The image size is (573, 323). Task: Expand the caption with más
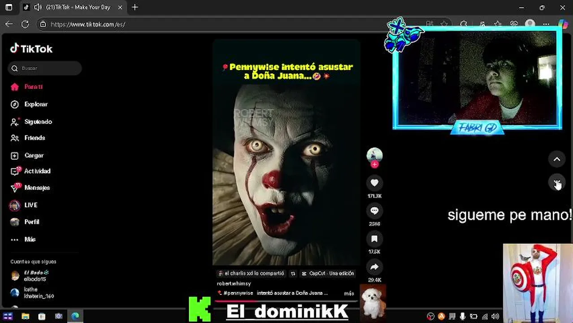[x=349, y=293]
